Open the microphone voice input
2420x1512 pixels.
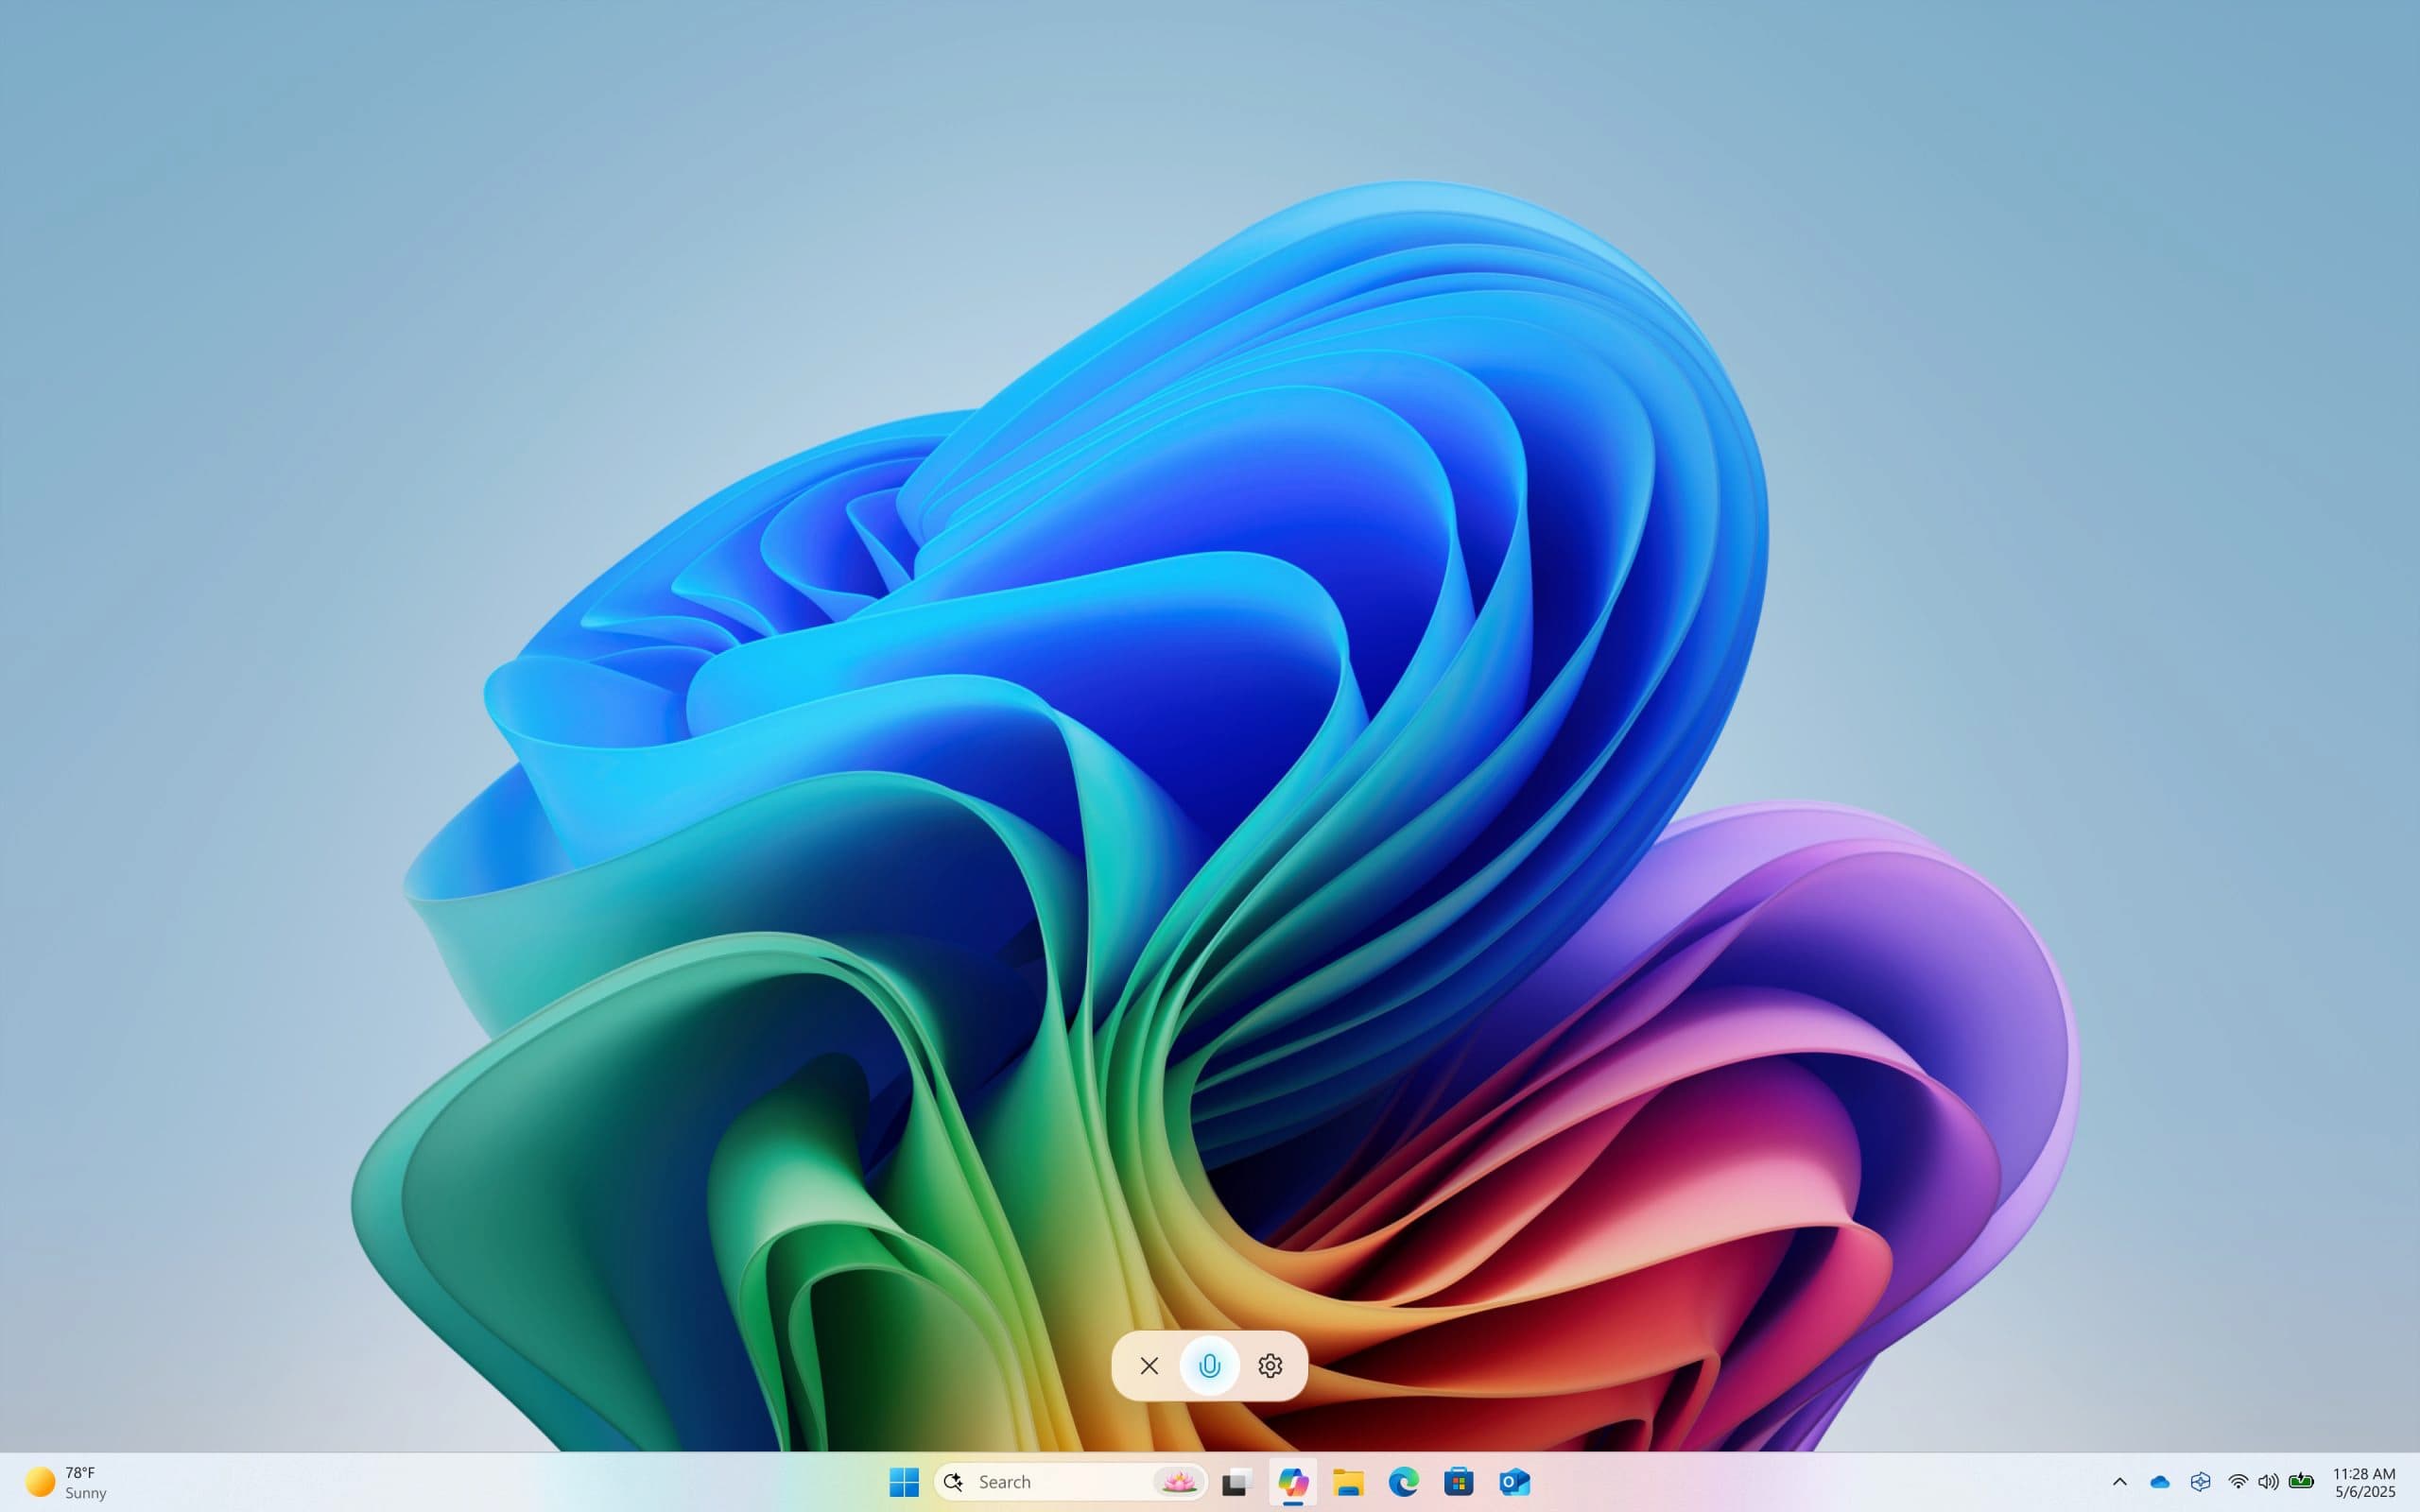pyautogui.click(x=1209, y=1364)
